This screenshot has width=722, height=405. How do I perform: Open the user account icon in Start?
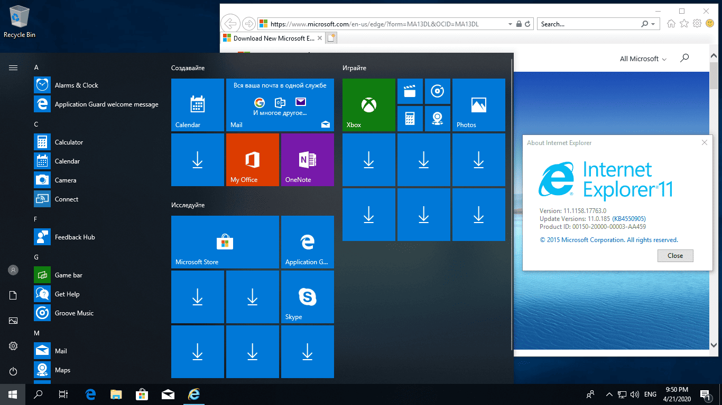pyautogui.click(x=13, y=270)
